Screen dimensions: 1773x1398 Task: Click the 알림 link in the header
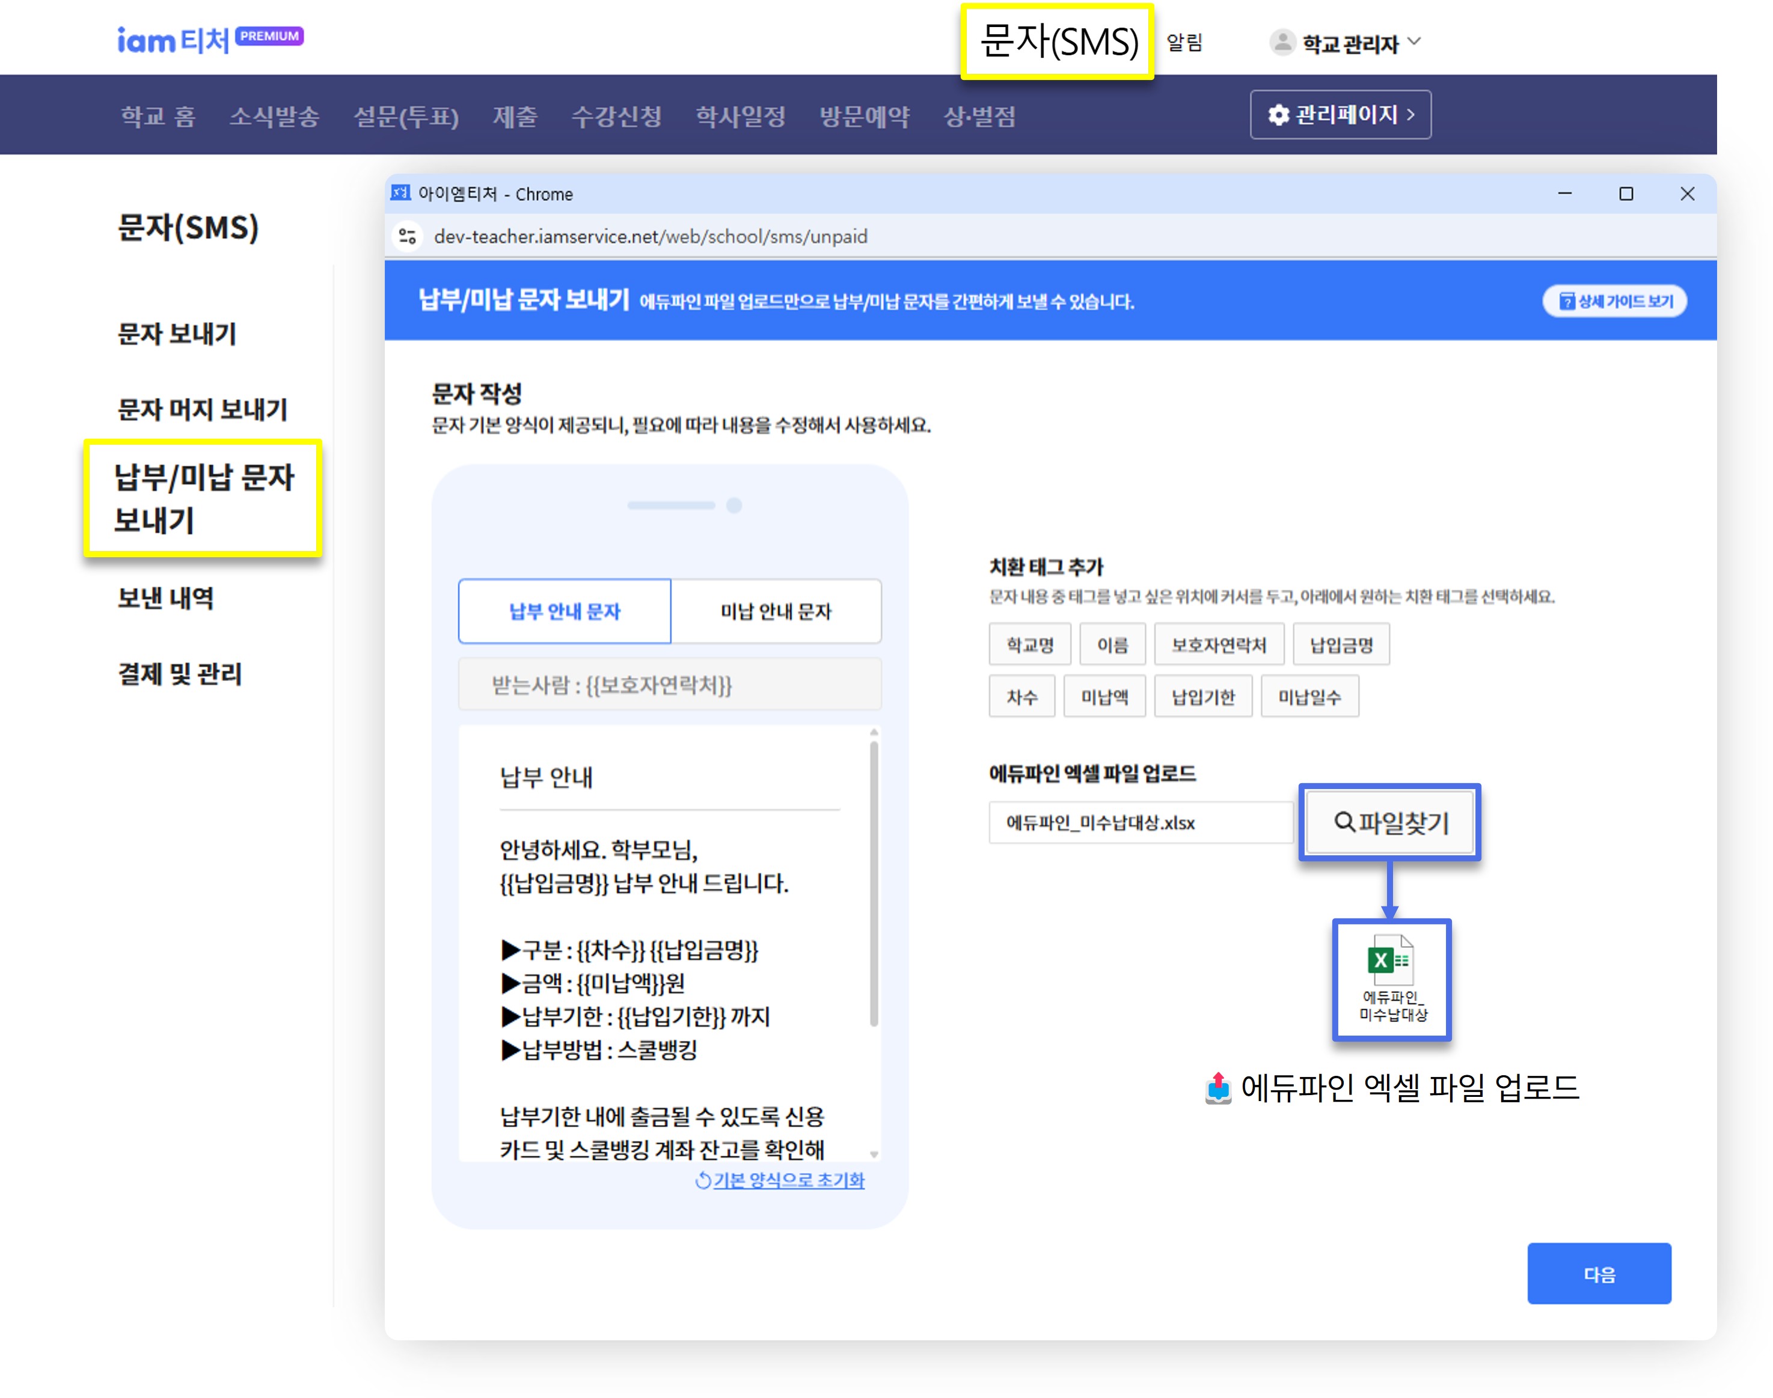coord(1184,43)
